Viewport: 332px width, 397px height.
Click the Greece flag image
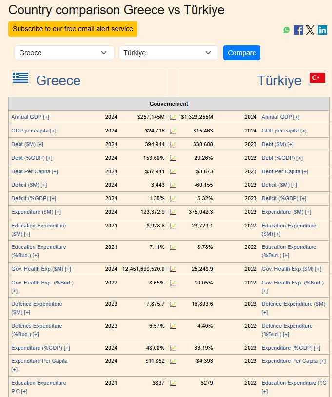[20, 78]
